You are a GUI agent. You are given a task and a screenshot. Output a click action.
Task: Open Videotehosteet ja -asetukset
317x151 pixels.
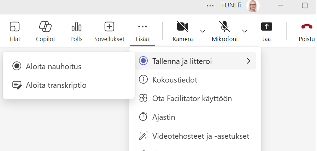195,136
